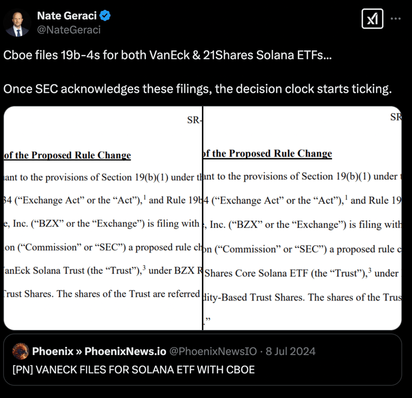Click the 'Once SEC acknowledges these filings' sentence

point(197,89)
